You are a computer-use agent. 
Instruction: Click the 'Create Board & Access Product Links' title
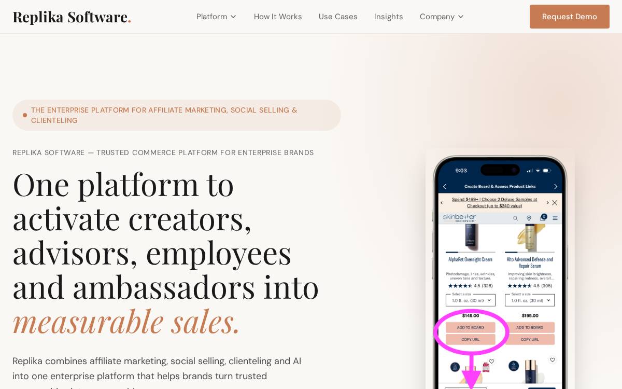click(x=500, y=186)
